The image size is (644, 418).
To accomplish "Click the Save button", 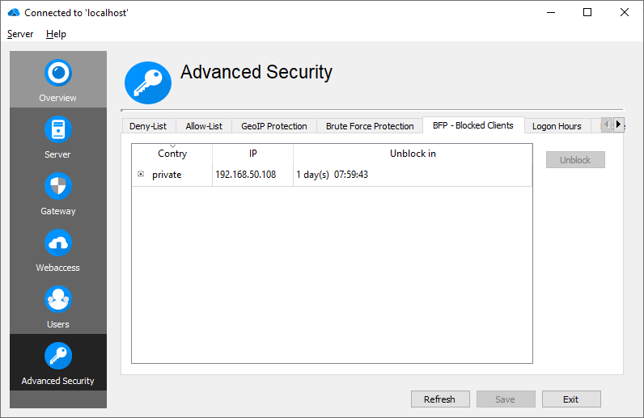I will 506,399.
